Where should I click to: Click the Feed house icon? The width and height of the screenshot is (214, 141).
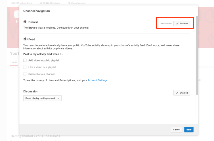[25, 39]
